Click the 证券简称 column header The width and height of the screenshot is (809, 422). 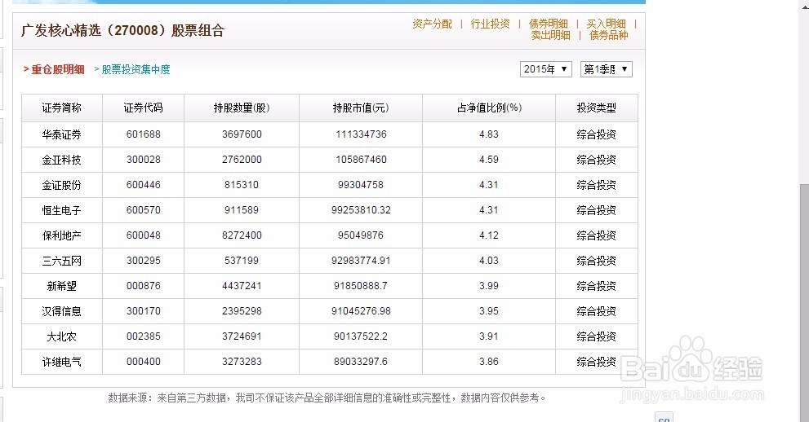[x=62, y=108]
